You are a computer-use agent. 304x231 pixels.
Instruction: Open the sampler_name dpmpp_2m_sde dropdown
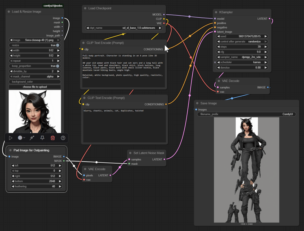243,57
